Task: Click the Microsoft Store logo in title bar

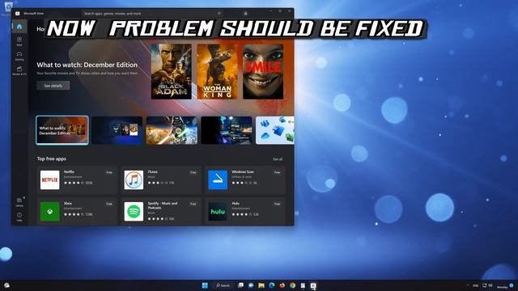Action: coord(18,14)
